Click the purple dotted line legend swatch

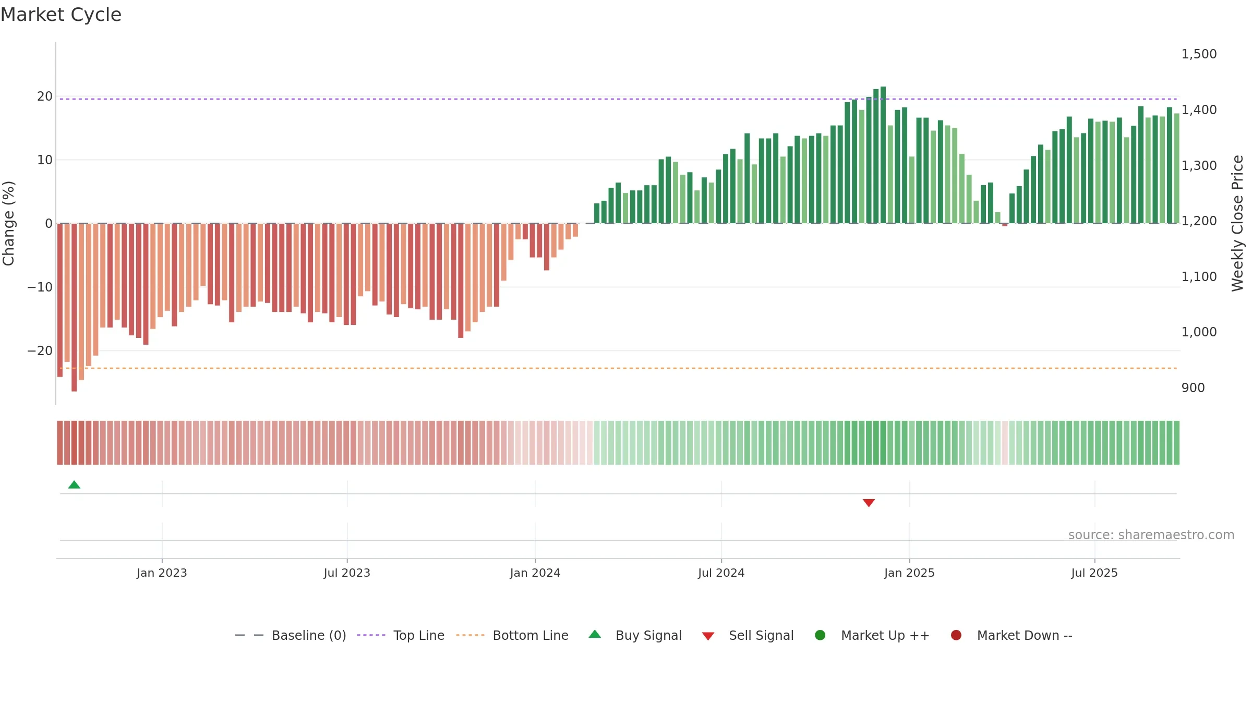point(371,635)
